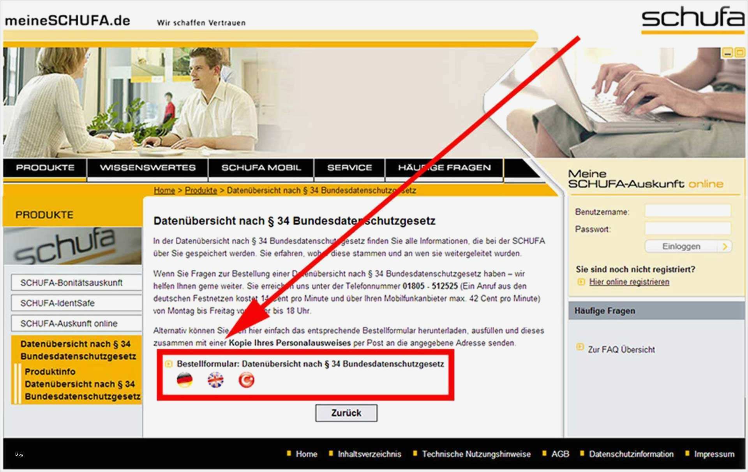
Task: Open the PRODUKTE navigation tab
Action: point(45,168)
